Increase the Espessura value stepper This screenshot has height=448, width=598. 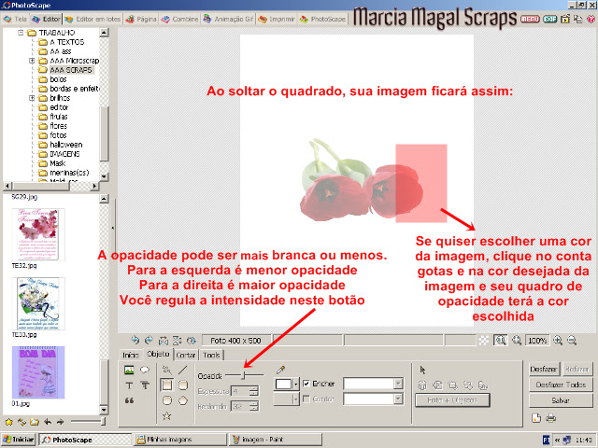(254, 388)
